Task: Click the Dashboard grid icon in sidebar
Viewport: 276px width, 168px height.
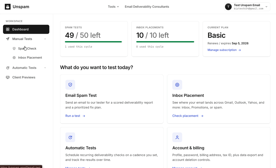Action: pos(8,29)
